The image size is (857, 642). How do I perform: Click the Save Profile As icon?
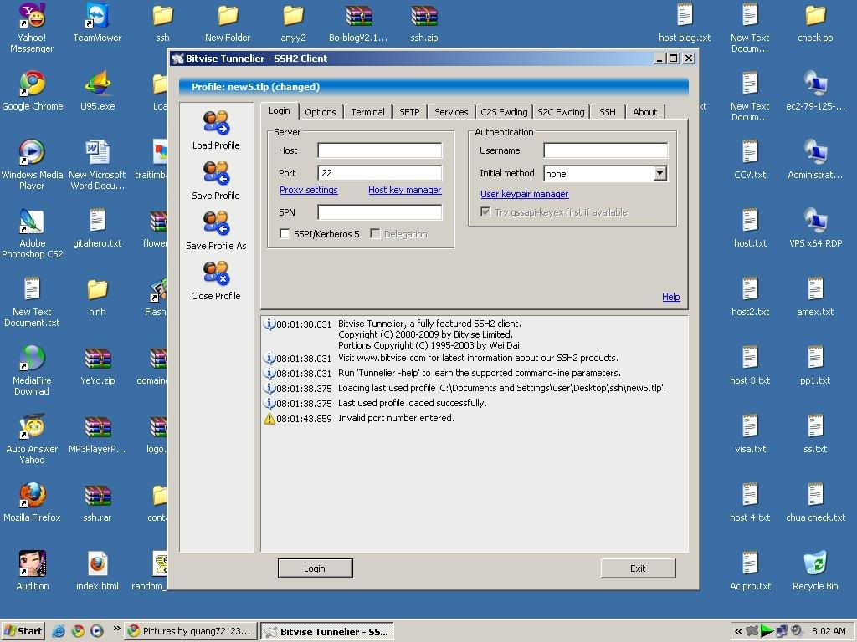click(216, 223)
